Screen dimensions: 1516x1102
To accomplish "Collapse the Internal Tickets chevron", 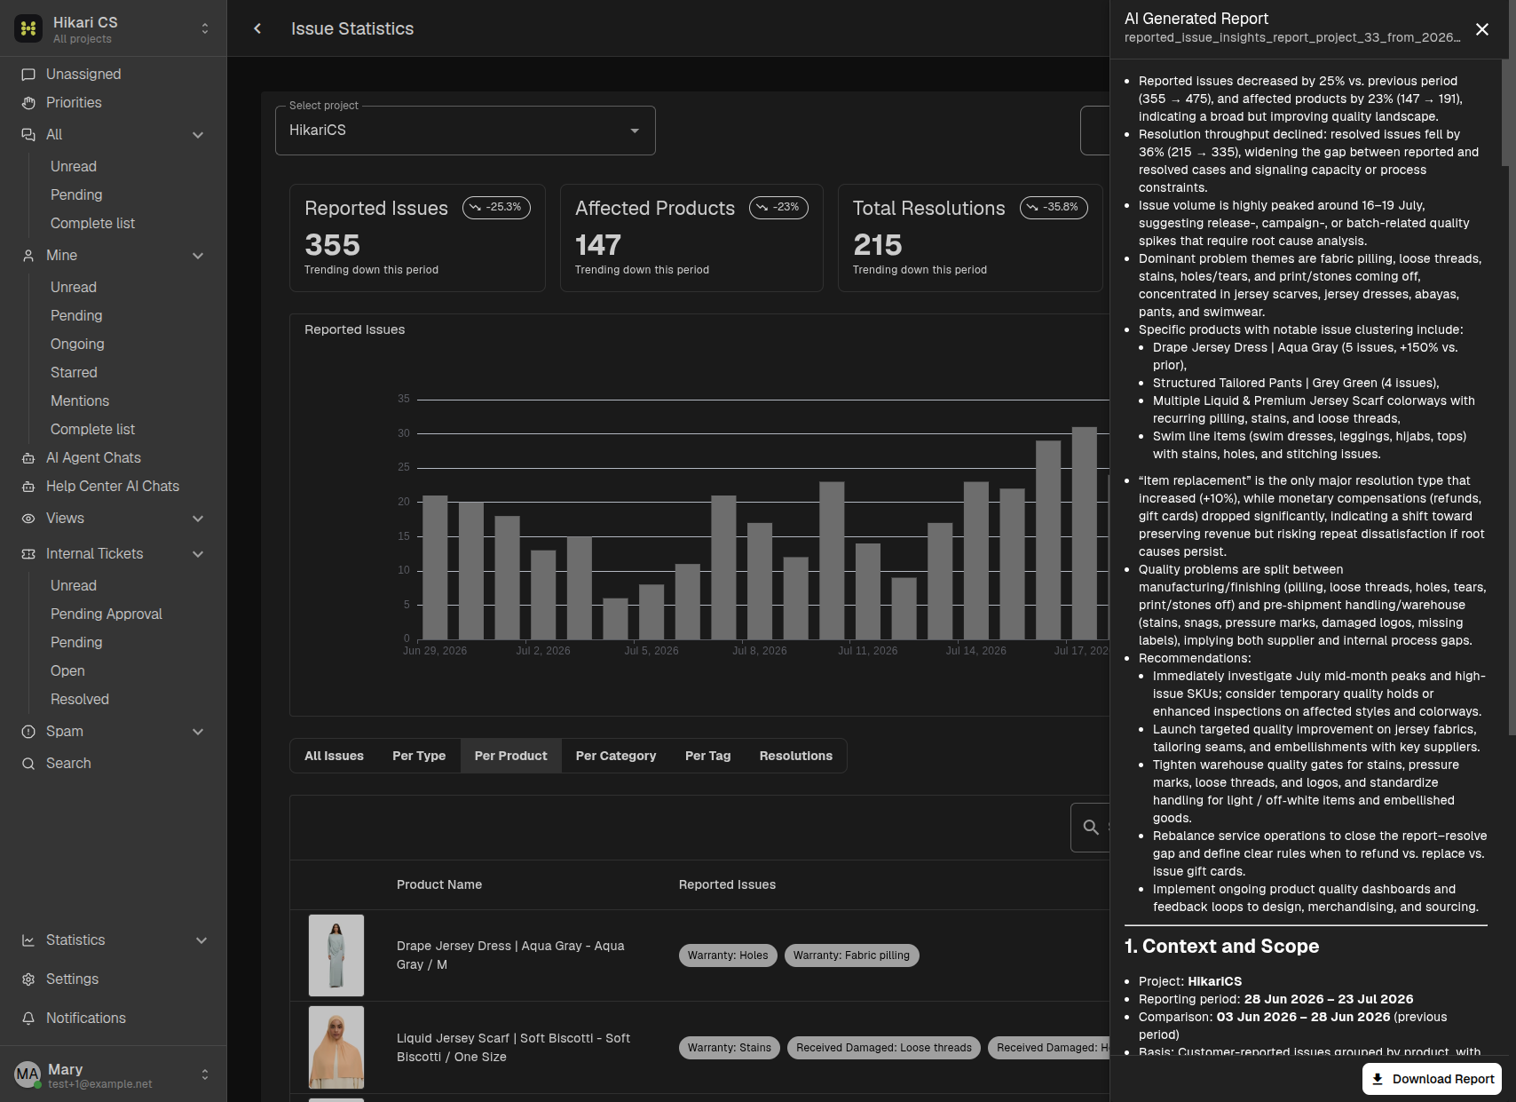I will click(198, 554).
